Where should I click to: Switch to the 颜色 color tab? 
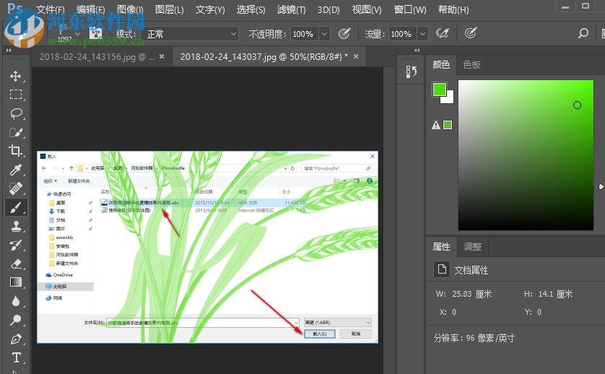click(441, 64)
